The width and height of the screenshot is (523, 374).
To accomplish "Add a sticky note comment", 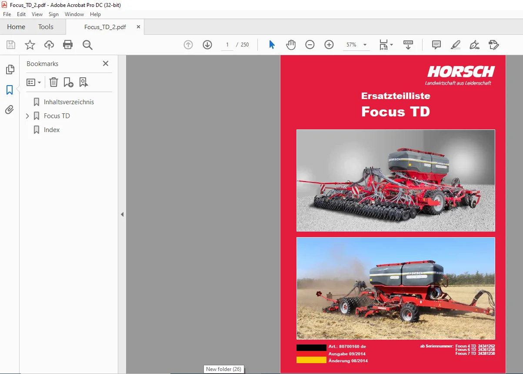I will 436,45.
